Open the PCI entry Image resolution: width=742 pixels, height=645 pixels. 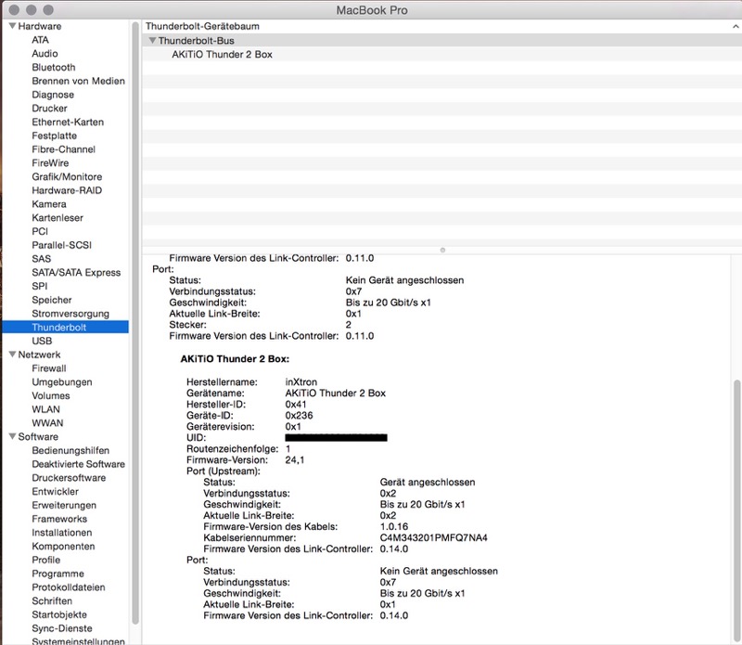[x=40, y=232]
